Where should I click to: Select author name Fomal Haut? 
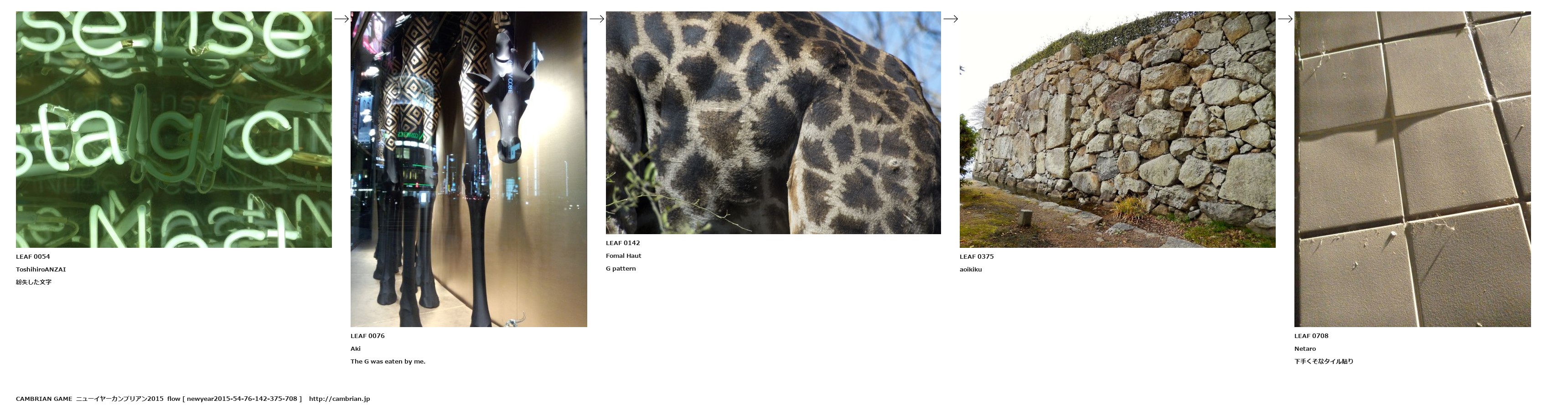tap(623, 256)
